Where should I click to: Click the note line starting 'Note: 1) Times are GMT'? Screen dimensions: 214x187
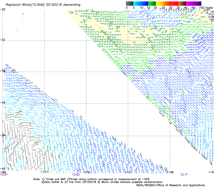point(91,179)
